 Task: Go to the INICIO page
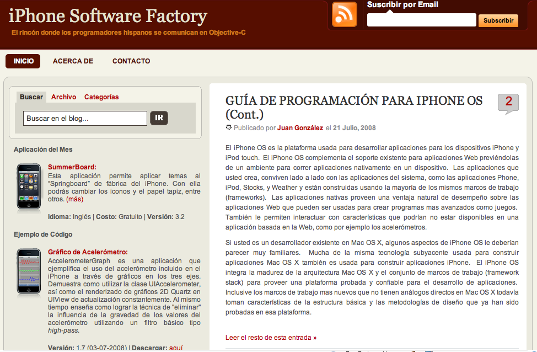click(x=23, y=61)
